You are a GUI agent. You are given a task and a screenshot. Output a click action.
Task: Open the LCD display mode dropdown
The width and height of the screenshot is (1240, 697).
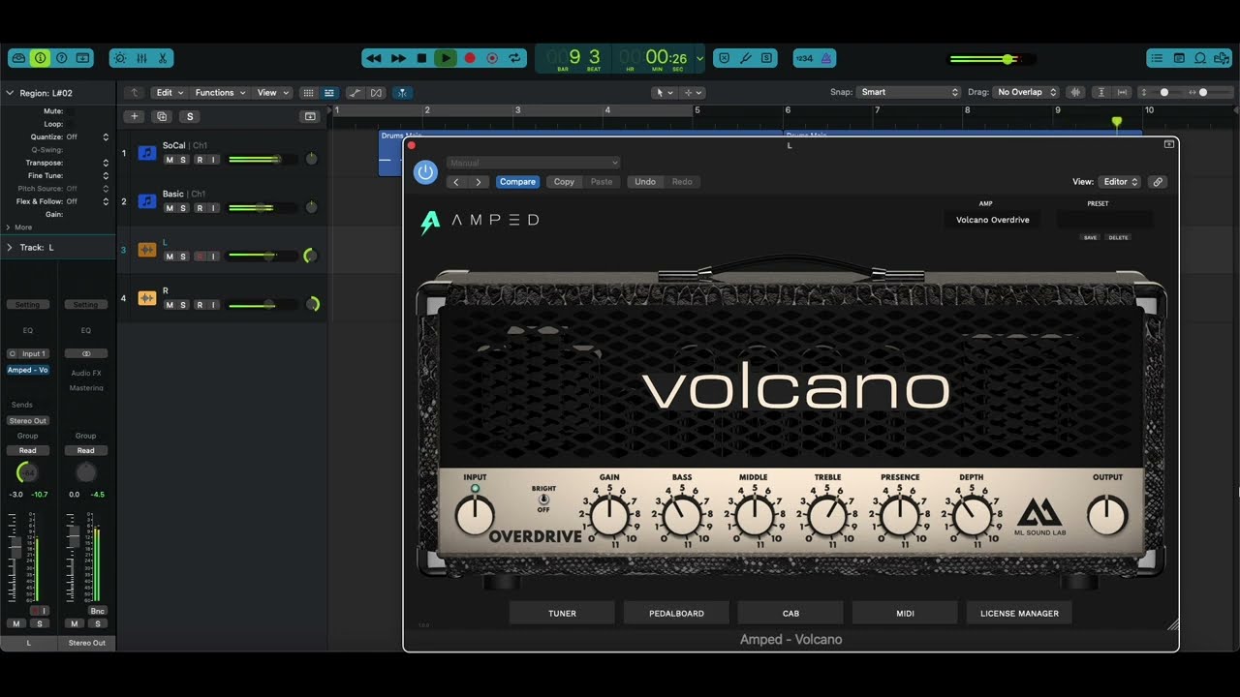click(x=699, y=58)
